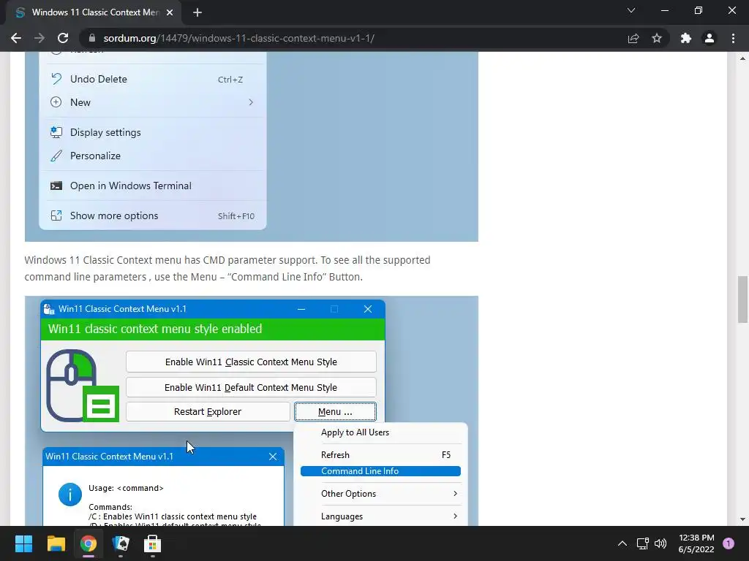
Task: Click Show more options entry
Action: [x=153, y=215]
